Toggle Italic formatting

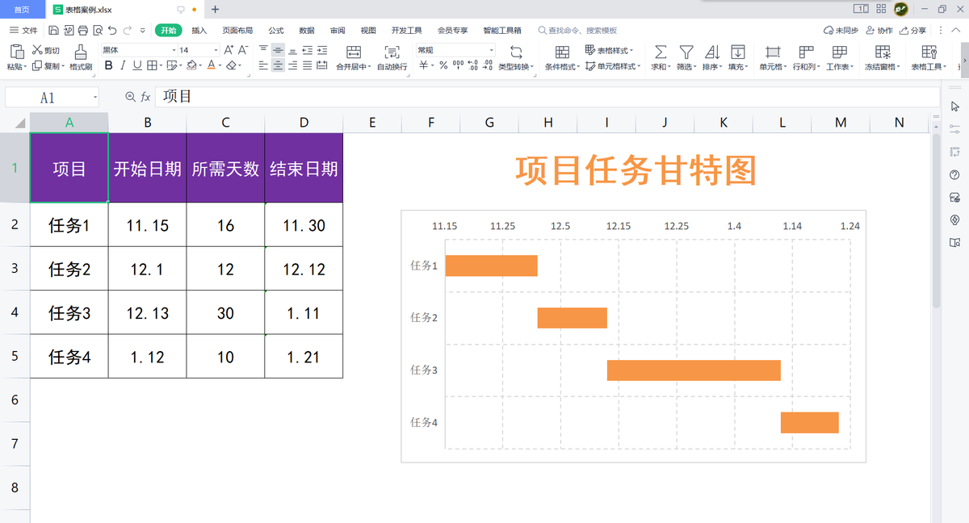click(123, 65)
